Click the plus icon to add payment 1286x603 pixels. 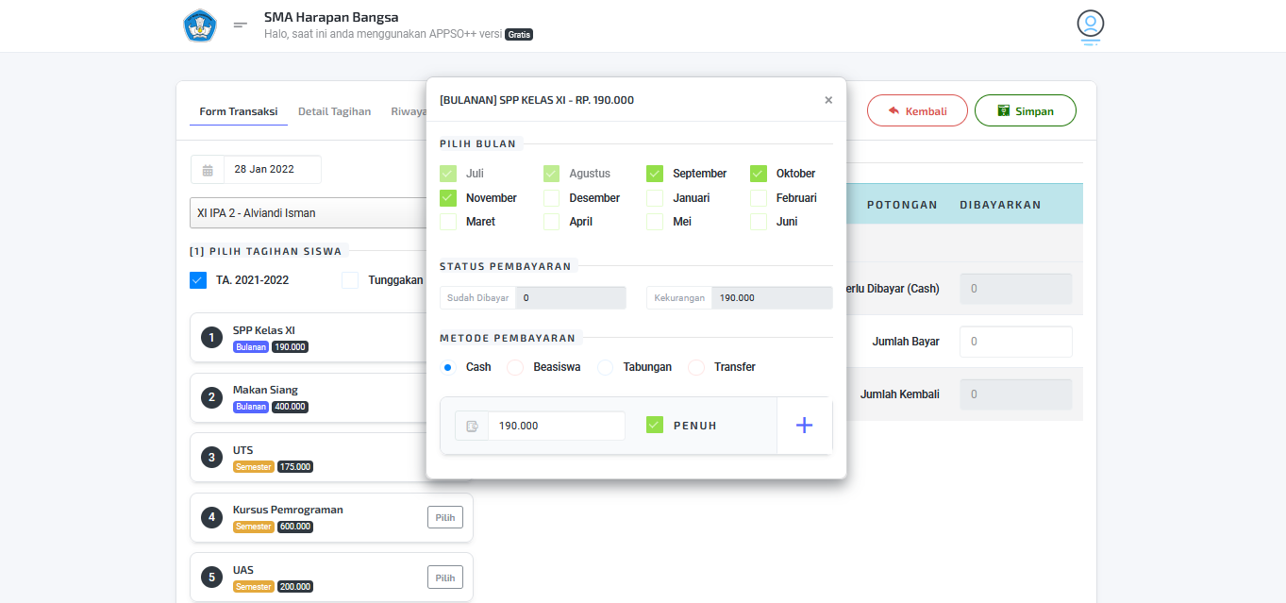pos(804,426)
